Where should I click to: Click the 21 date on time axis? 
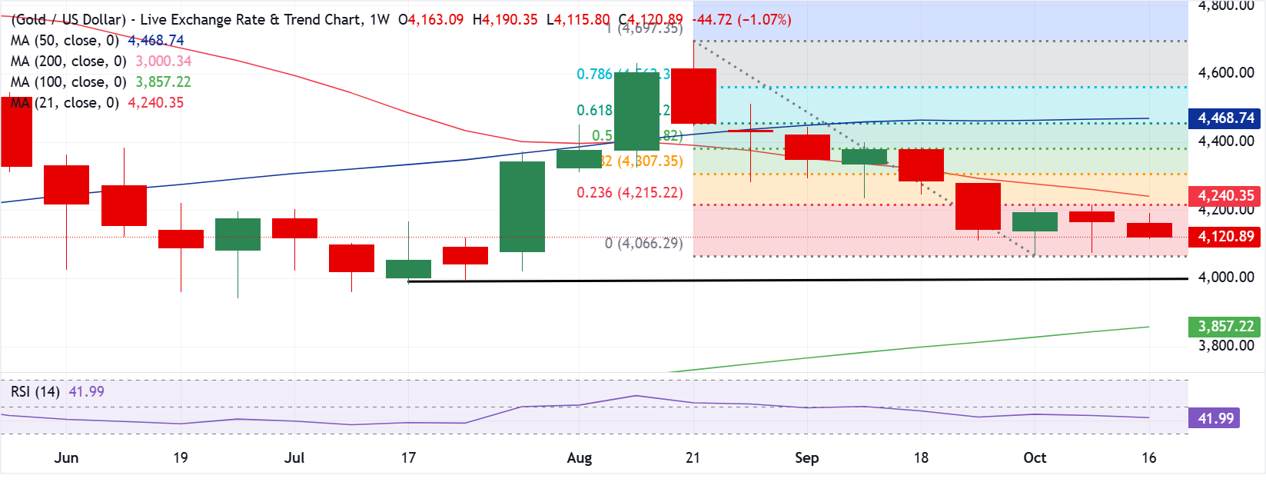pos(693,458)
